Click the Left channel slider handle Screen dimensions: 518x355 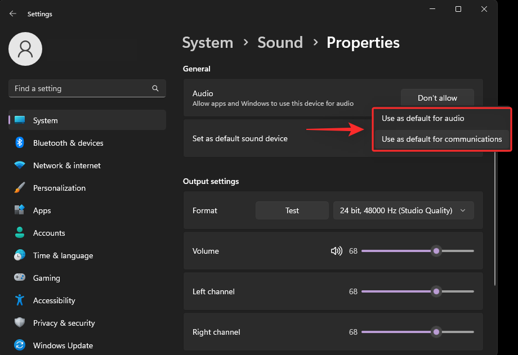436,291
